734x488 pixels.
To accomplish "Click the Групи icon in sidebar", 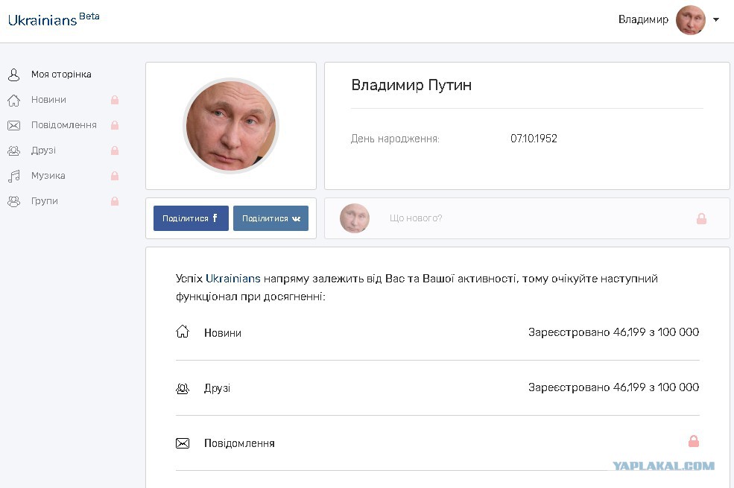I will (14, 201).
